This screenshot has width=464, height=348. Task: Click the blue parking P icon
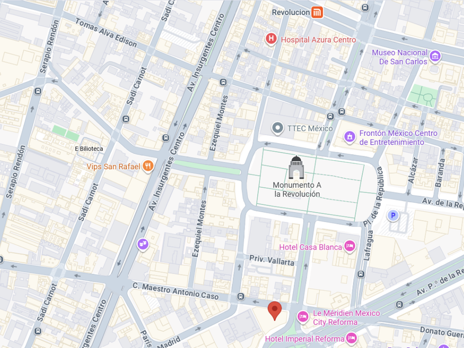coord(393,216)
